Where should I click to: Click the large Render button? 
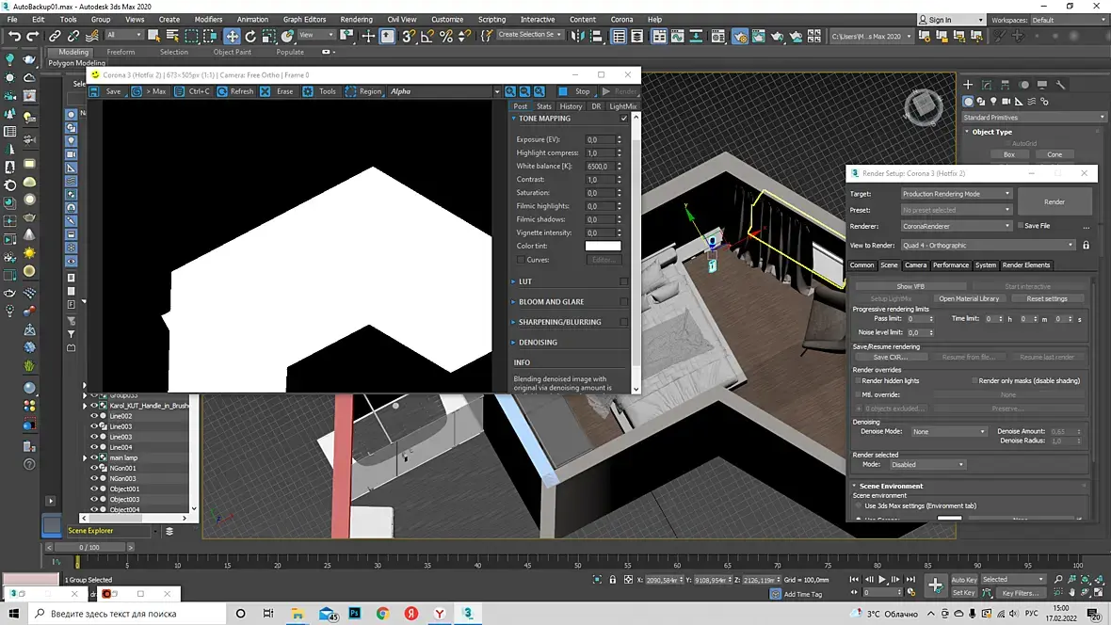click(x=1054, y=201)
